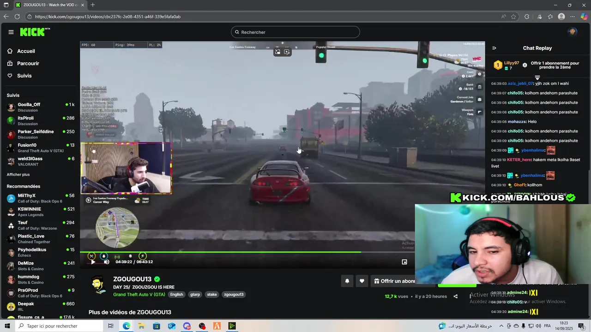Open MiiThyX recommended channel
This screenshot has width=591, height=332.
(40, 198)
